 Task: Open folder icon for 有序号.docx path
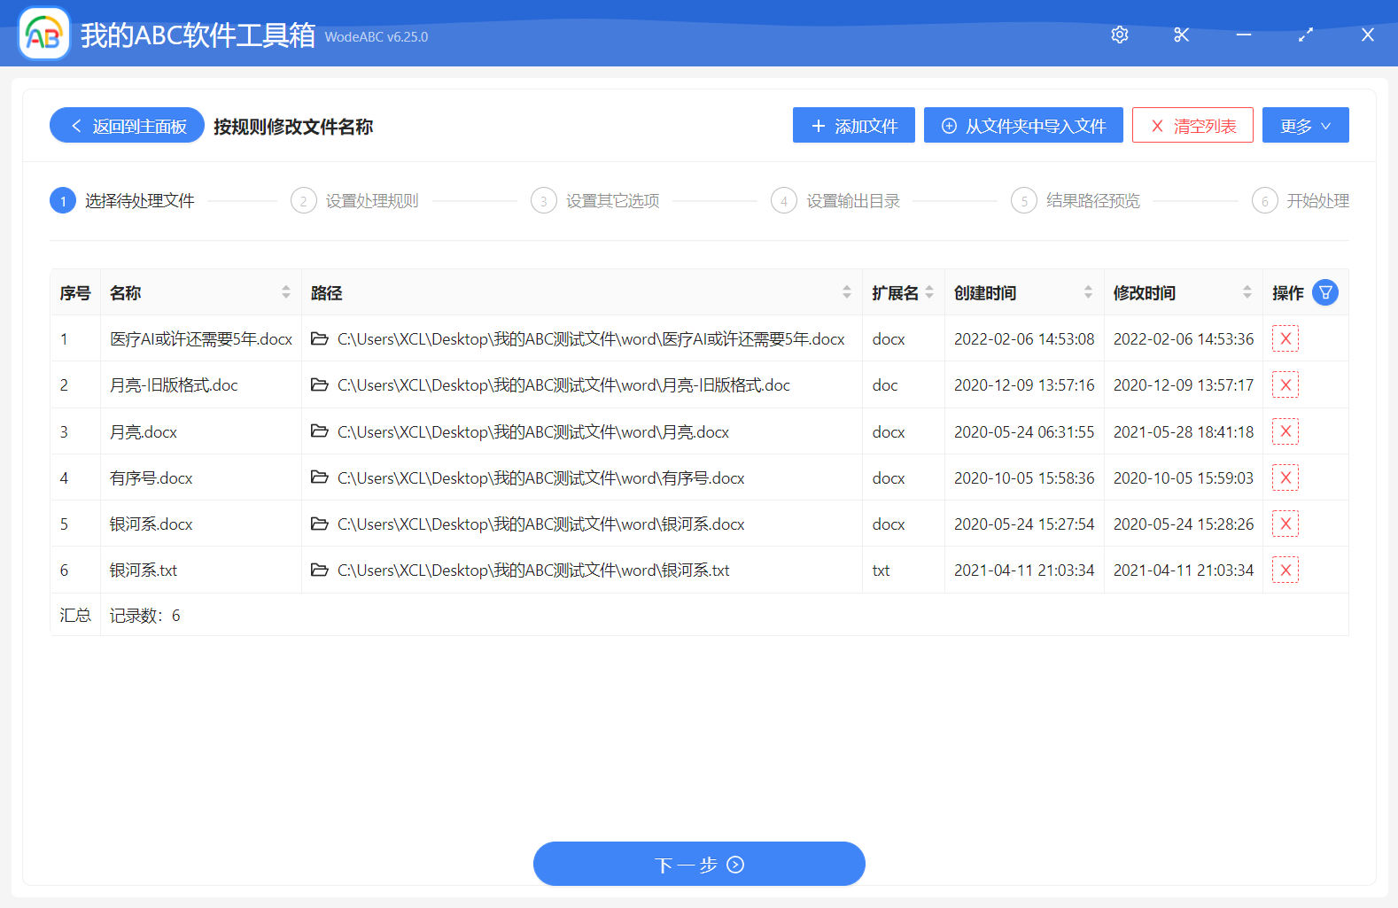click(x=320, y=477)
